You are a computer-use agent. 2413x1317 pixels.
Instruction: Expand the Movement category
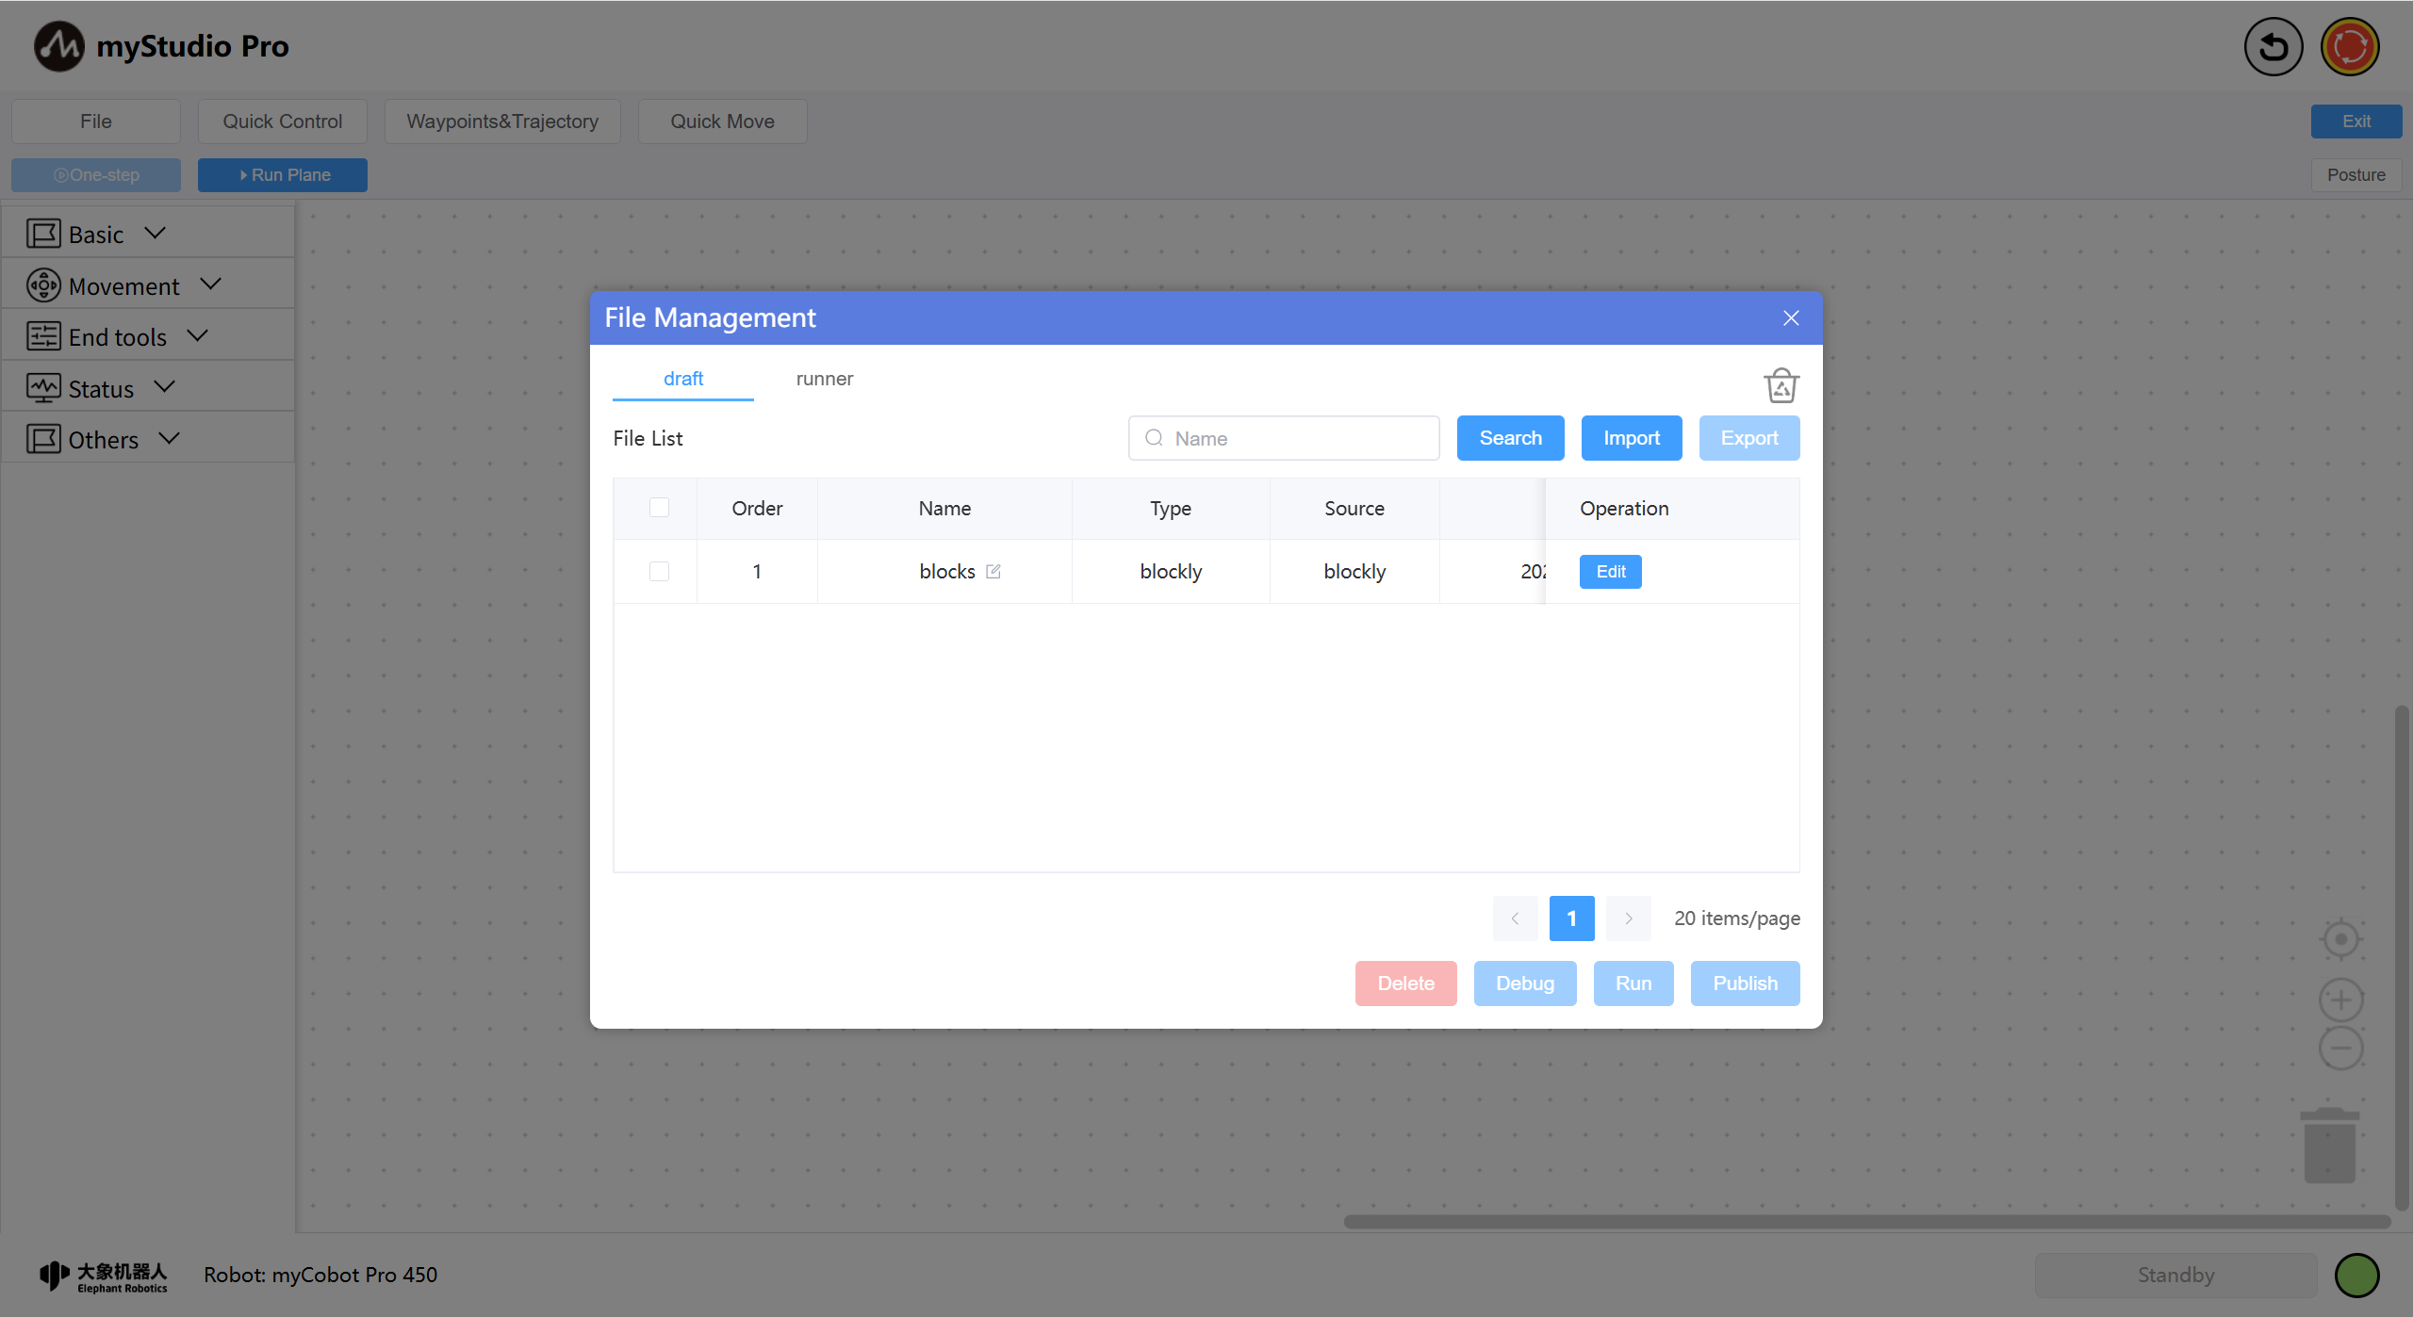tap(124, 285)
